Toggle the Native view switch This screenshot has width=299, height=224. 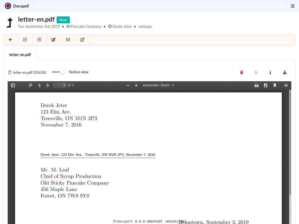pos(59,72)
